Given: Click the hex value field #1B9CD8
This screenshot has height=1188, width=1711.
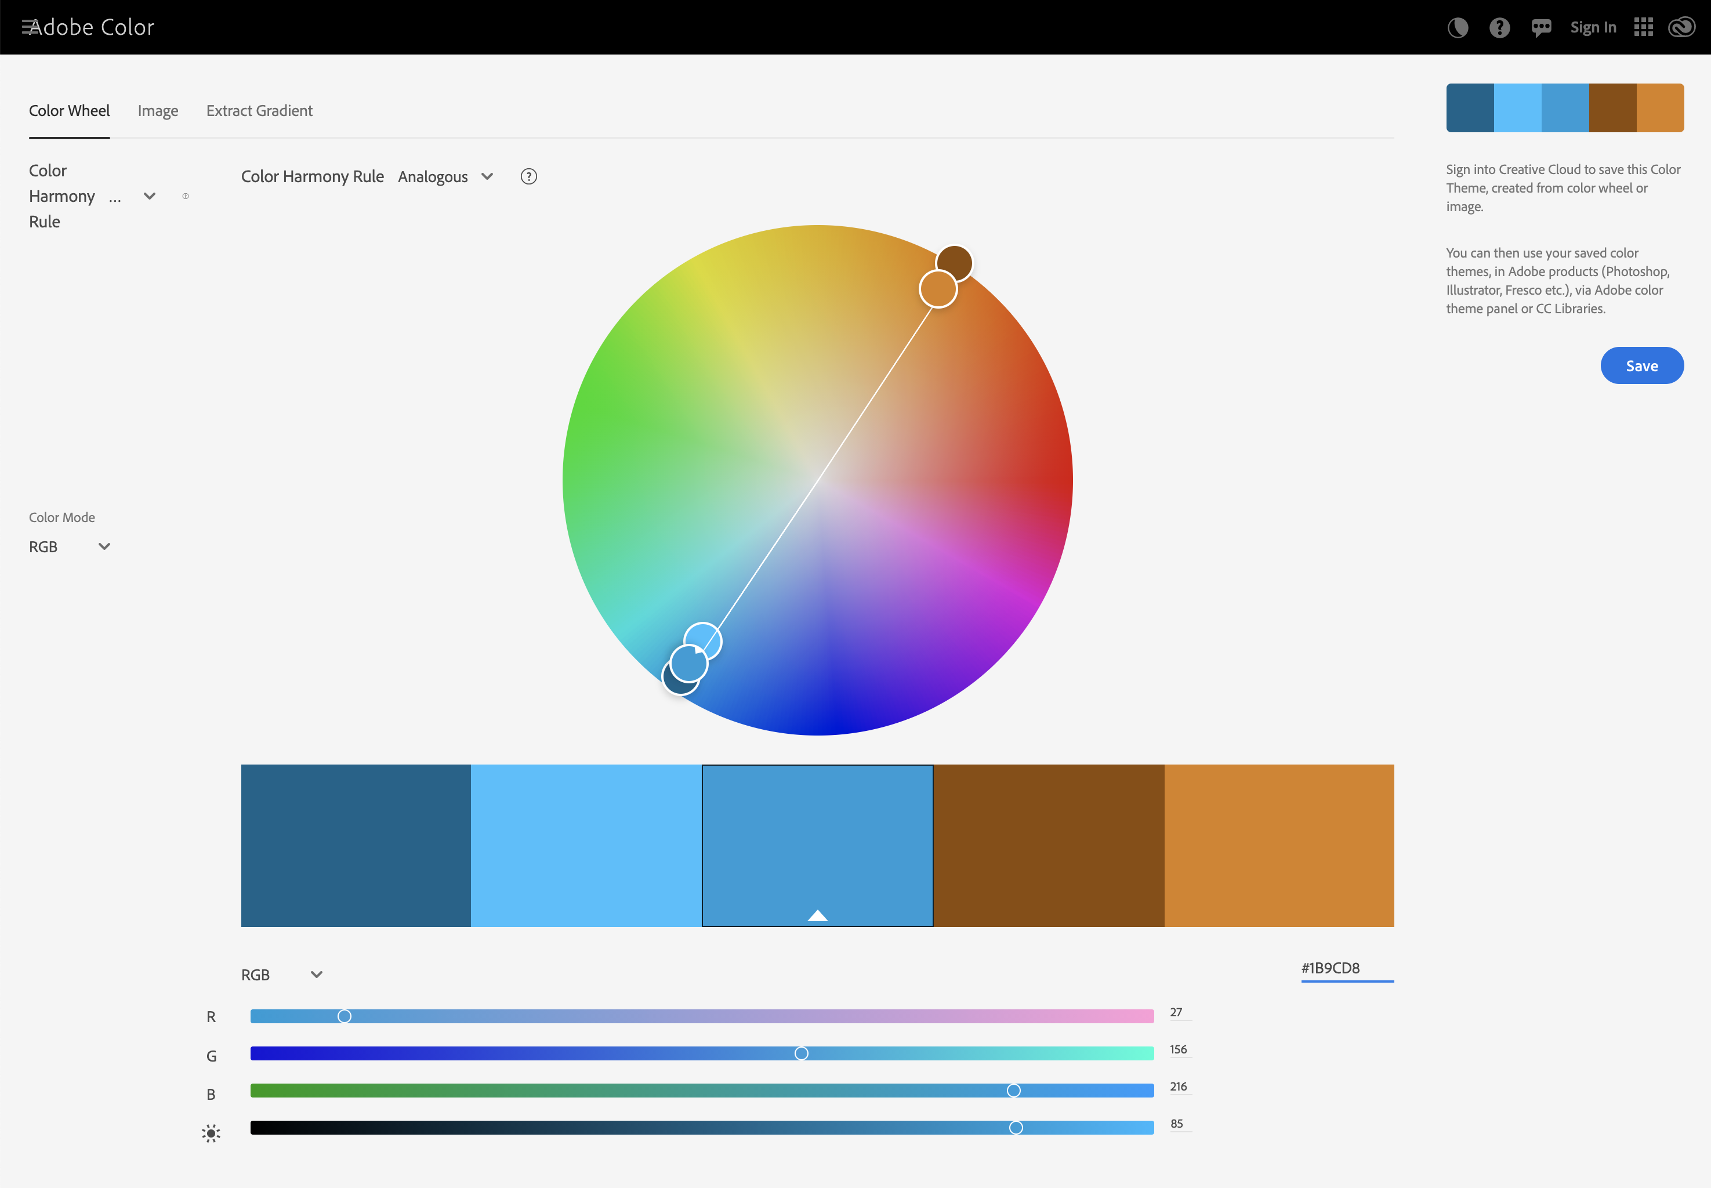Looking at the screenshot, I should (1347, 968).
